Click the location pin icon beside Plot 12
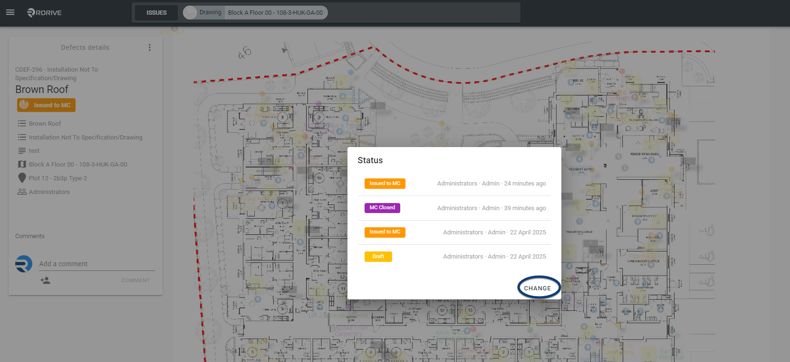The height and width of the screenshot is (362, 790). tap(22, 178)
